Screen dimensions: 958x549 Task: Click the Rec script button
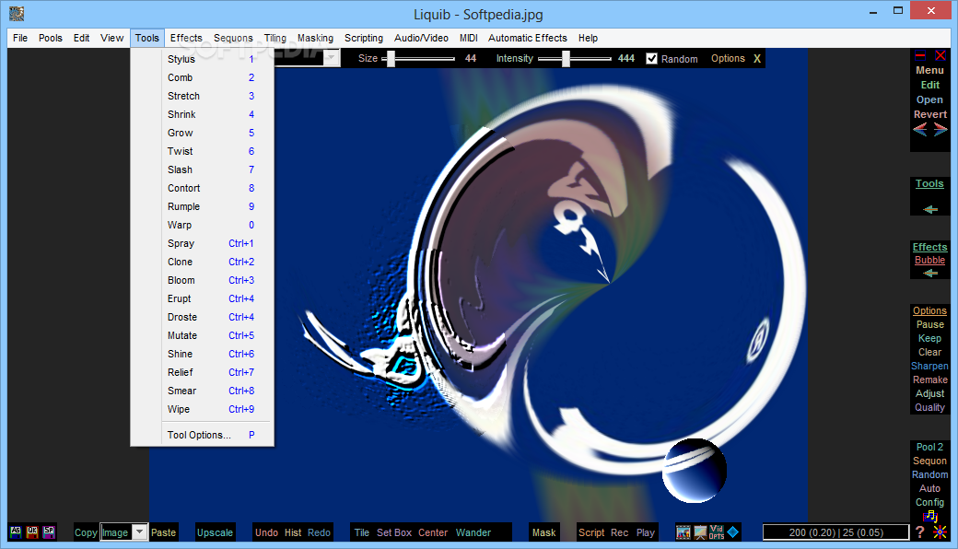[620, 532]
